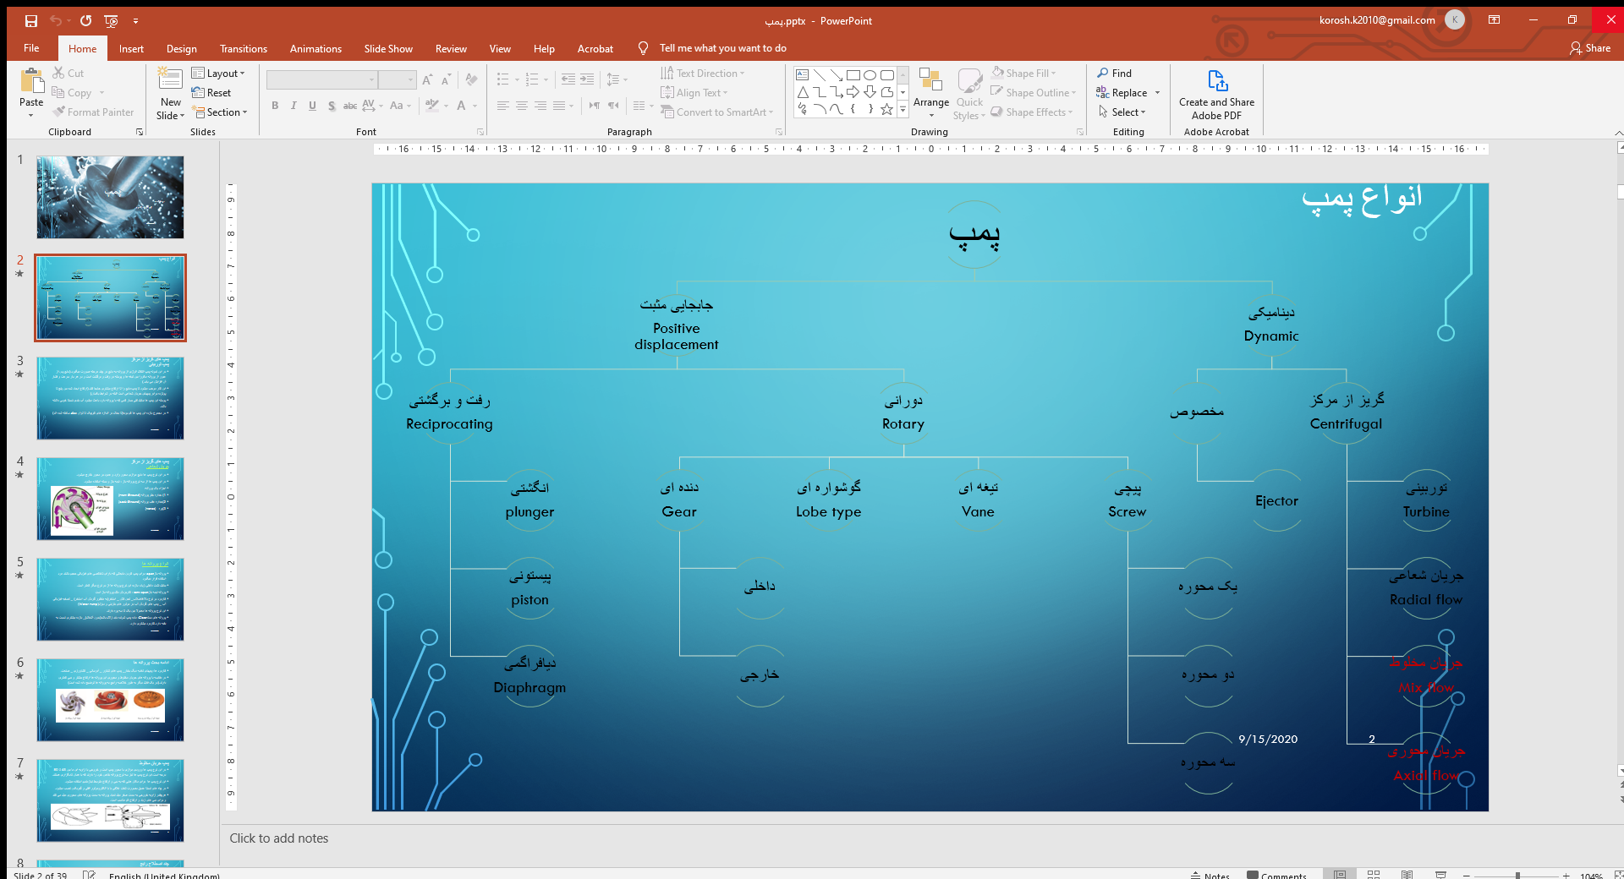Switch to the Insert tab
1624x879 pixels.
click(131, 49)
